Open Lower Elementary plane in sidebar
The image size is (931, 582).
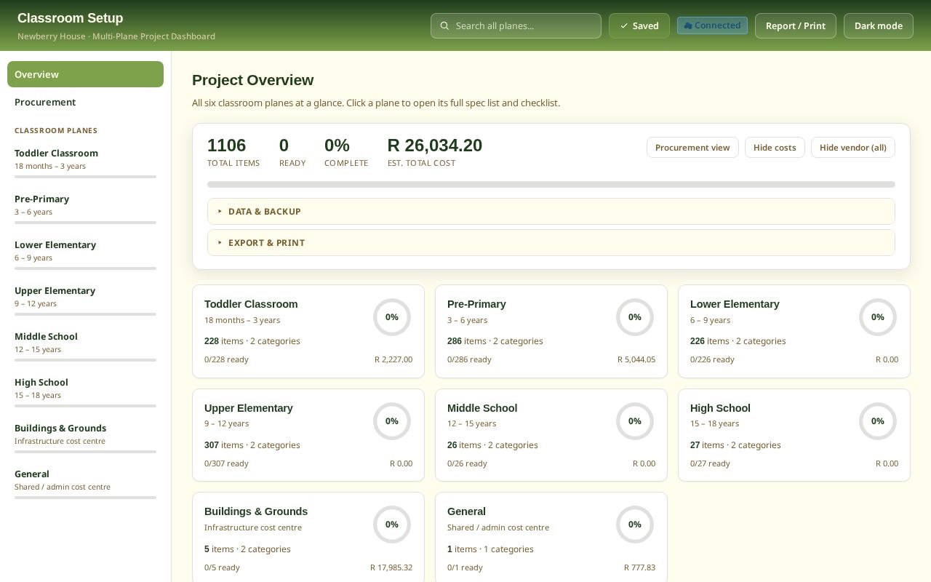tap(85, 255)
